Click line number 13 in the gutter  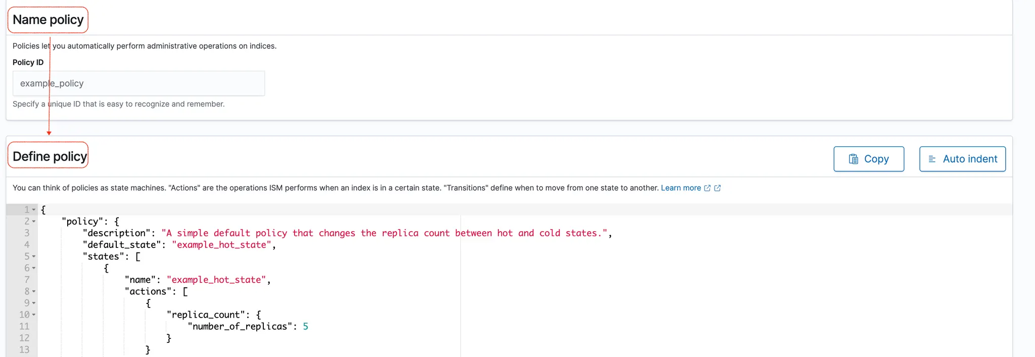[x=24, y=349]
